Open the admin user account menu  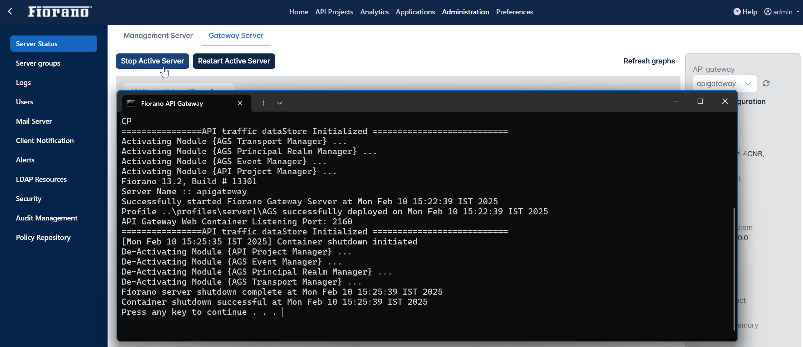(781, 12)
